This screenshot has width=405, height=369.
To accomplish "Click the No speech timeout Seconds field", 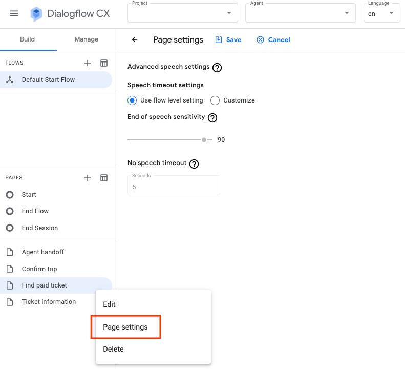I will coord(174,186).
